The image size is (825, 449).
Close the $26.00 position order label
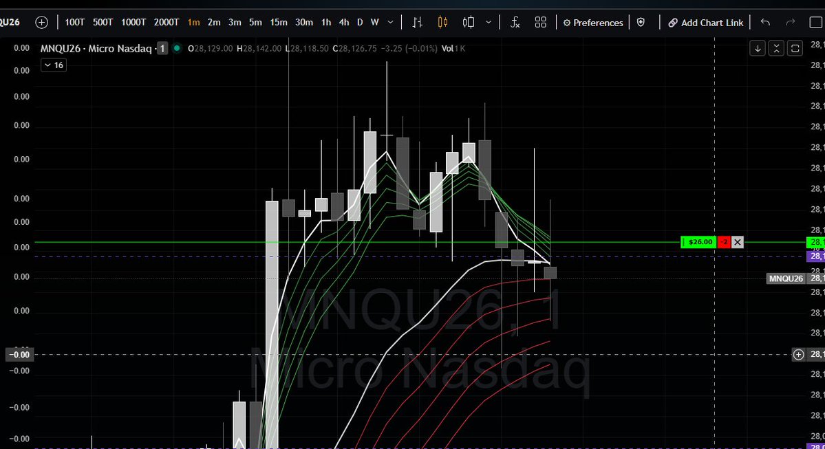(x=738, y=242)
